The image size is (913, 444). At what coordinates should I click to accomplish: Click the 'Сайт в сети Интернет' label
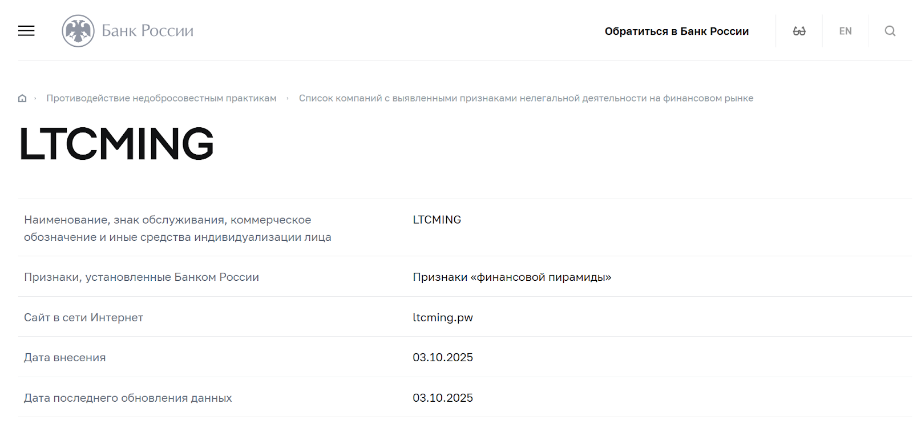click(x=83, y=318)
